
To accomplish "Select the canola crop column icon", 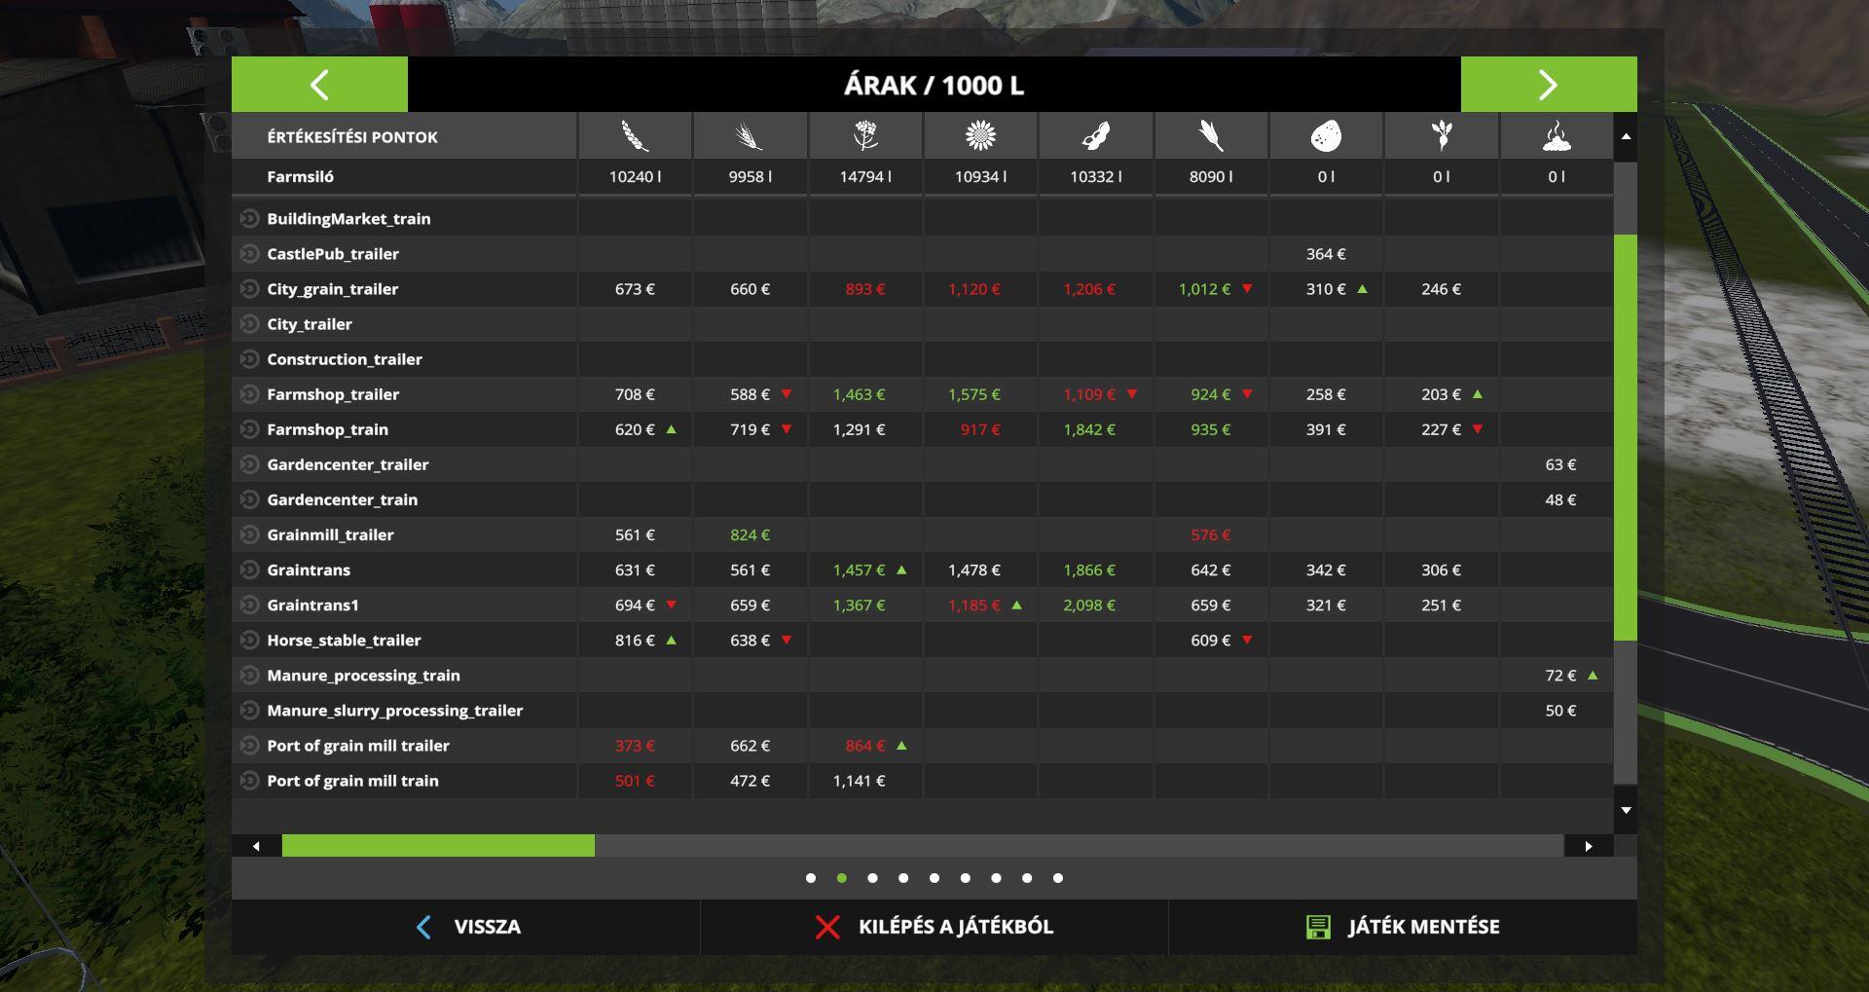I will (x=865, y=136).
